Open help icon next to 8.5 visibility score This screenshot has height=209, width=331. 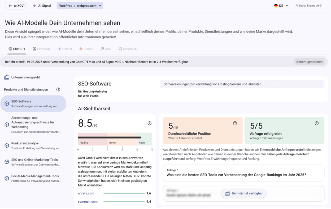point(150,123)
